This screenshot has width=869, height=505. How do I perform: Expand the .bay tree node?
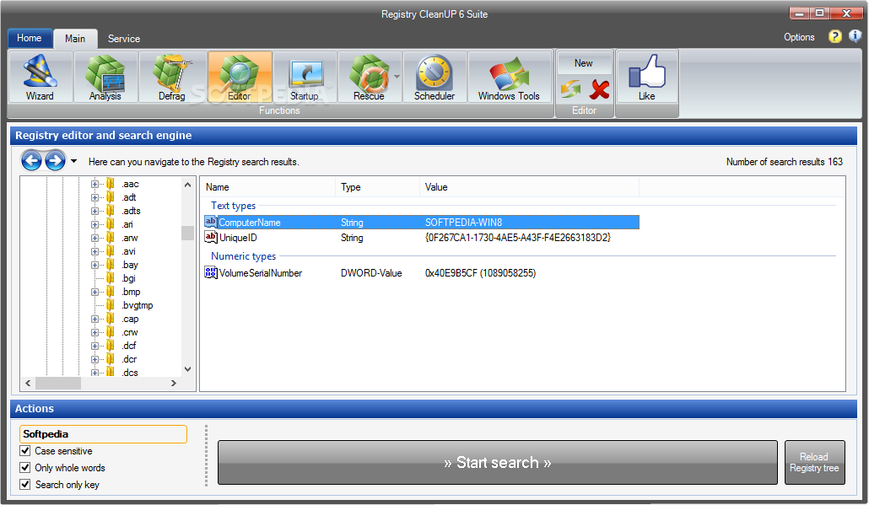[94, 266]
